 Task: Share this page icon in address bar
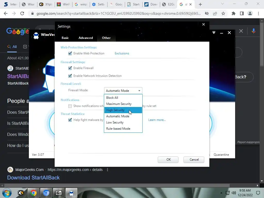(x=215, y=13)
